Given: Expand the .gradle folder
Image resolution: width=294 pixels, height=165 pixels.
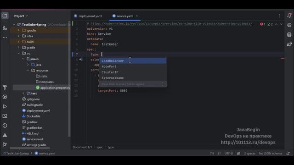Looking at the screenshot, I should 18,30.
